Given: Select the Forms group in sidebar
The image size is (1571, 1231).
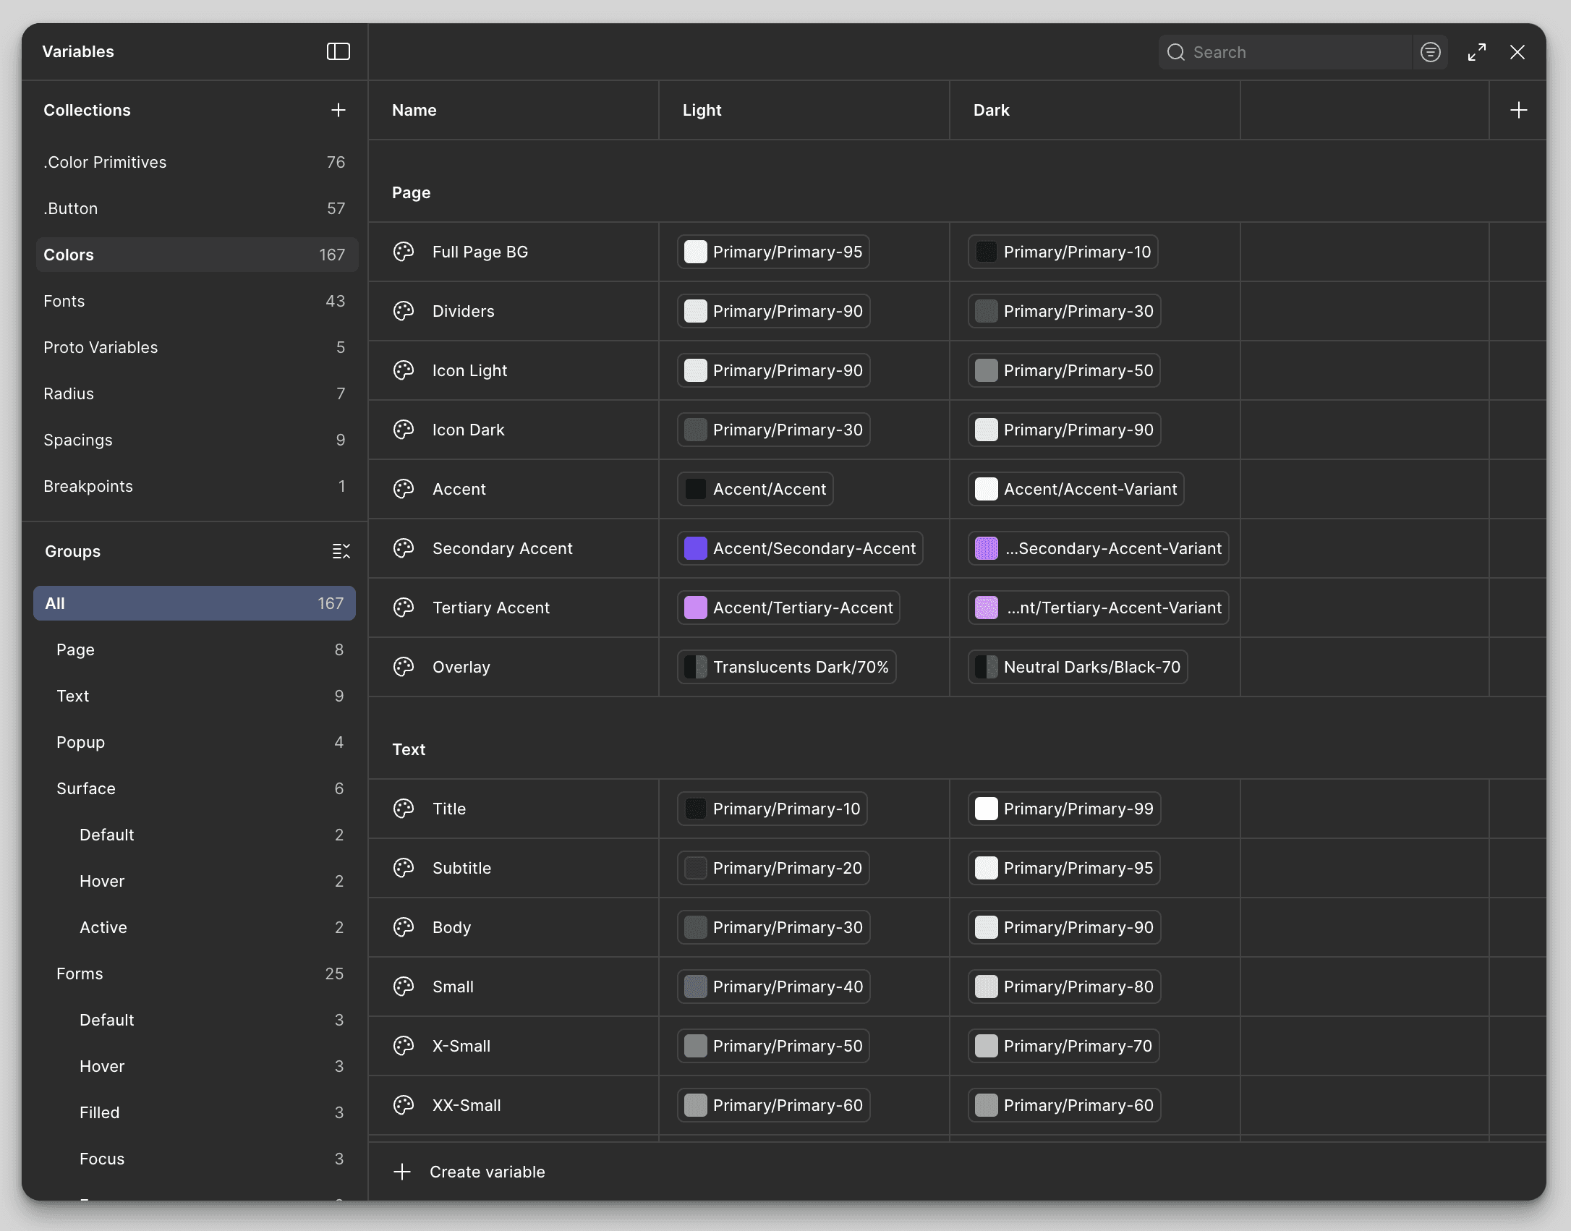Looking at the screenshot, I should 80,974.
